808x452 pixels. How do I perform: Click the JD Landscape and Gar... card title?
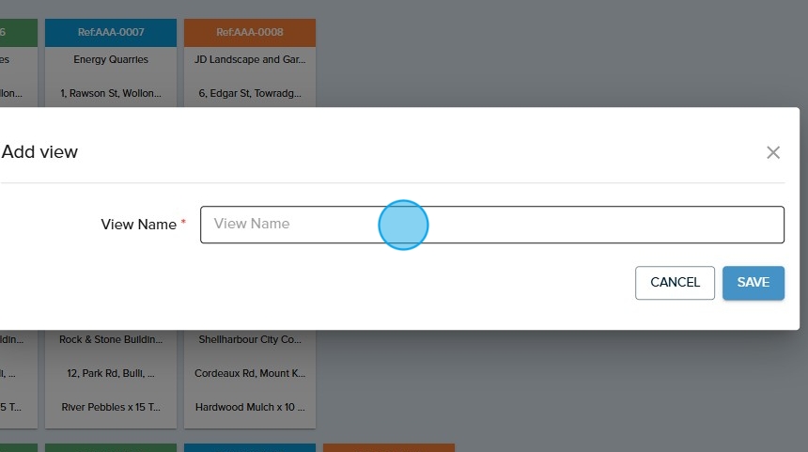250,59
